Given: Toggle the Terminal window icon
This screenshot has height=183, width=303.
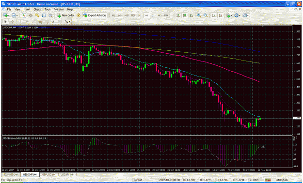Looking at the screenshot, I should pos(44,15).
